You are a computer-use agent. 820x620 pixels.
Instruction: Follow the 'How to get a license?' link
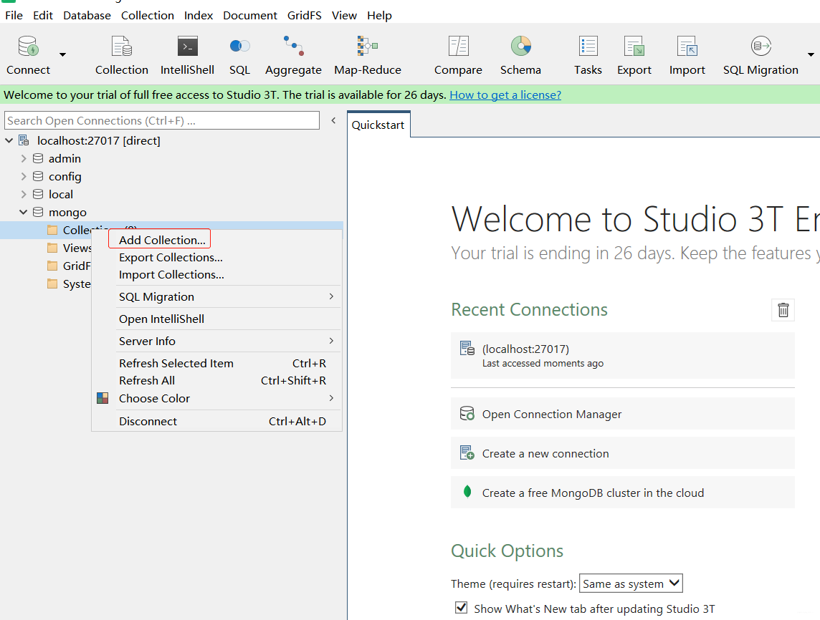505,95
